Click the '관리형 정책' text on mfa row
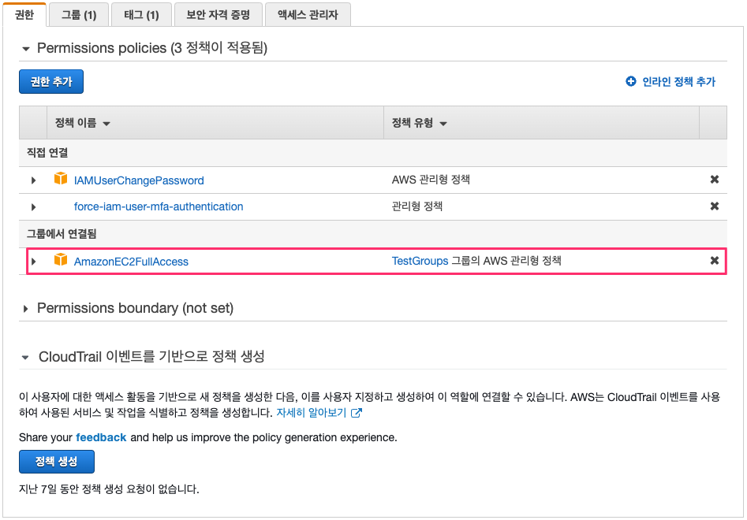 click(x=416, y=206)
